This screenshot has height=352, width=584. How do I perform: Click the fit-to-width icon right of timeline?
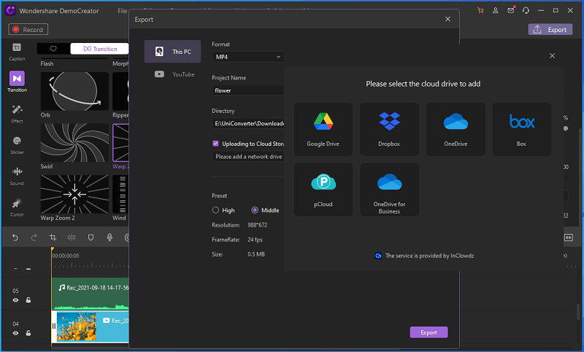569,238
